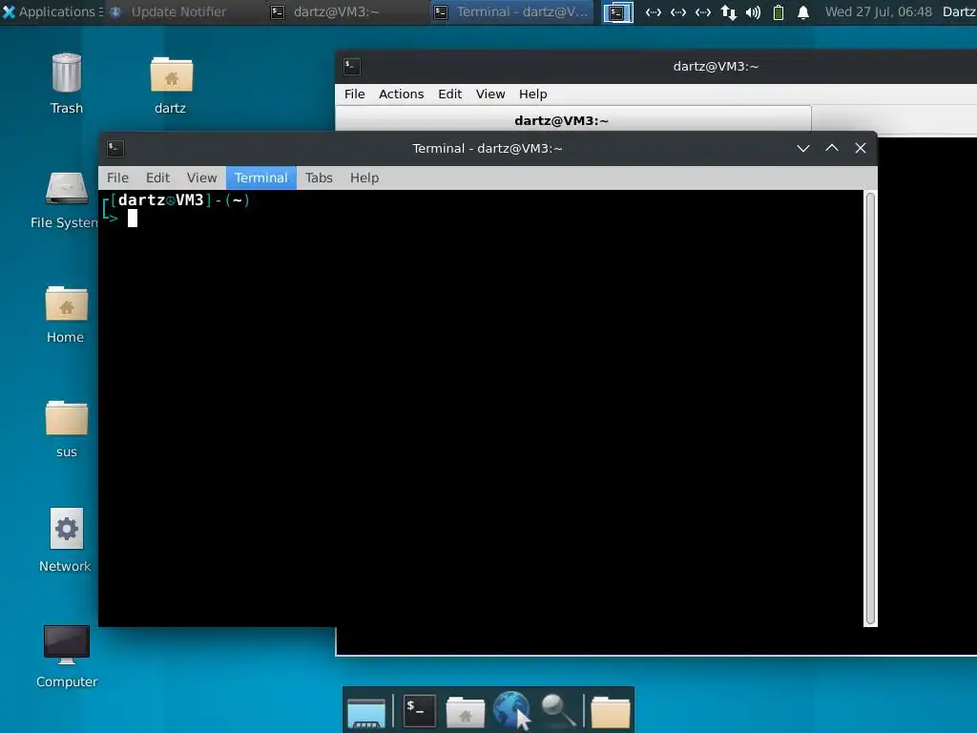
Task: Click the volume speaker icon in panel
Action: coord(754,11)
